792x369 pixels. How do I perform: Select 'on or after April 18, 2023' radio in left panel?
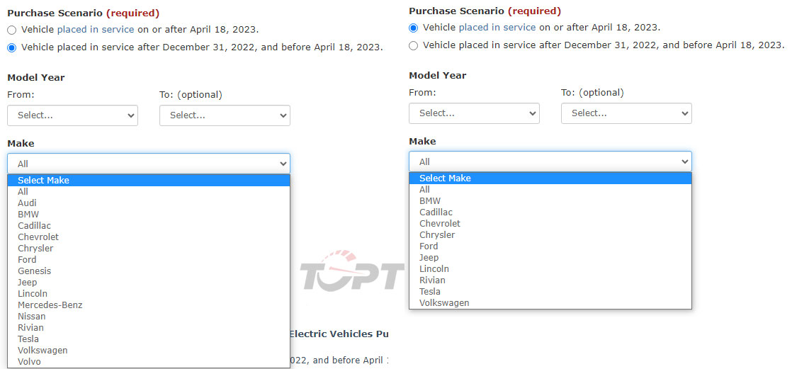coord(11,30)
